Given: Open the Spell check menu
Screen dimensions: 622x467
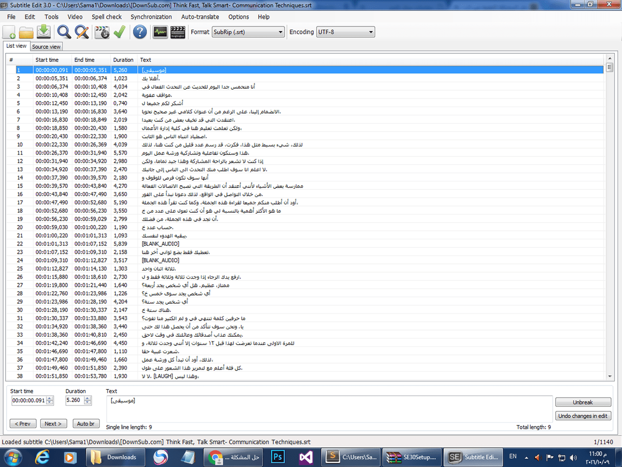Looking at the screenshot, I should (107, 17).
